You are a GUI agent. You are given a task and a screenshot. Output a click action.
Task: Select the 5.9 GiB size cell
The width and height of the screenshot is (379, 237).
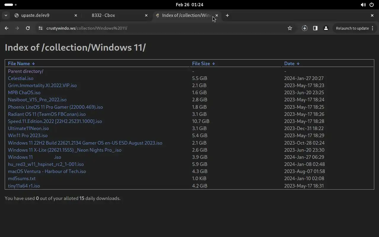tap(200, 164)
